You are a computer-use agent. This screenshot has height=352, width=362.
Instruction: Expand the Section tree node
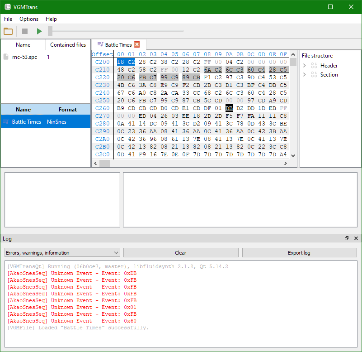305,74
